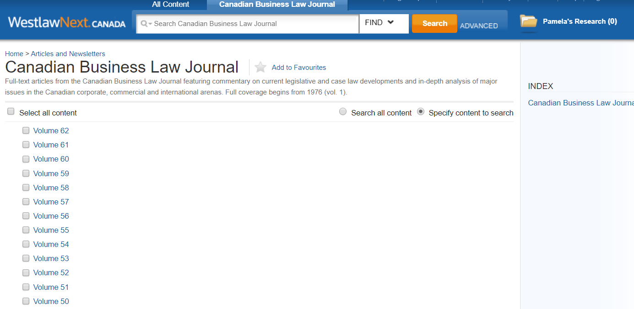
Task: Switch to the All Content tab
Action: [171, 5]
